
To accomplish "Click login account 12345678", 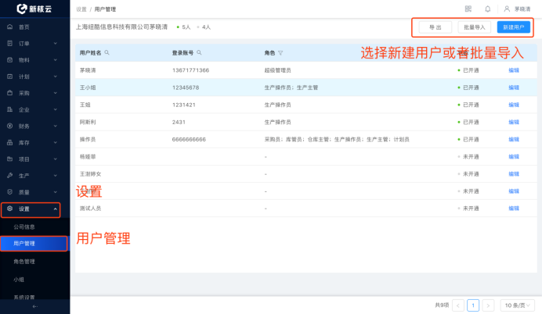I will [x=186, y=87].
